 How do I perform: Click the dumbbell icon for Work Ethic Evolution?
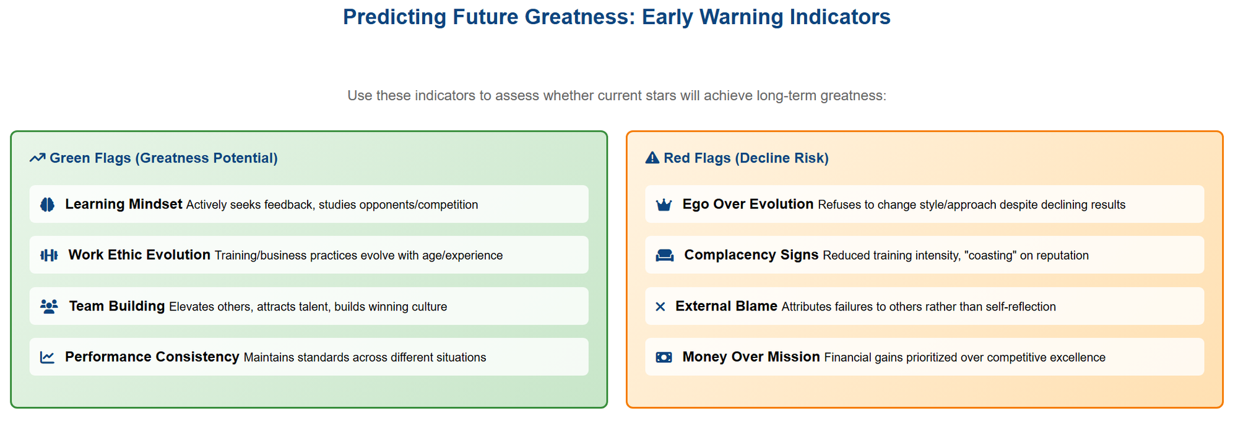[x=49, y=255]
